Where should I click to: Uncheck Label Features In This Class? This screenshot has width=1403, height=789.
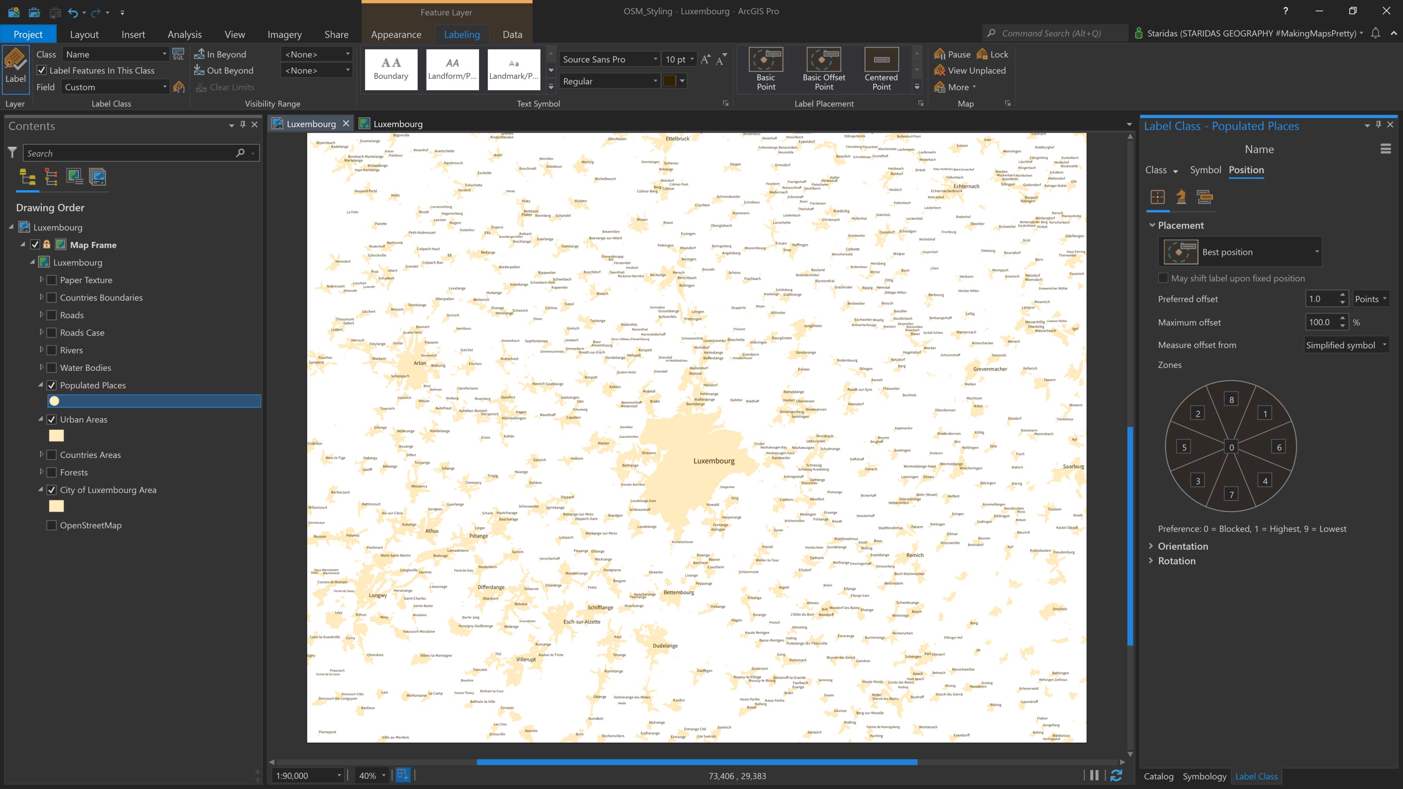pos(41,70)
